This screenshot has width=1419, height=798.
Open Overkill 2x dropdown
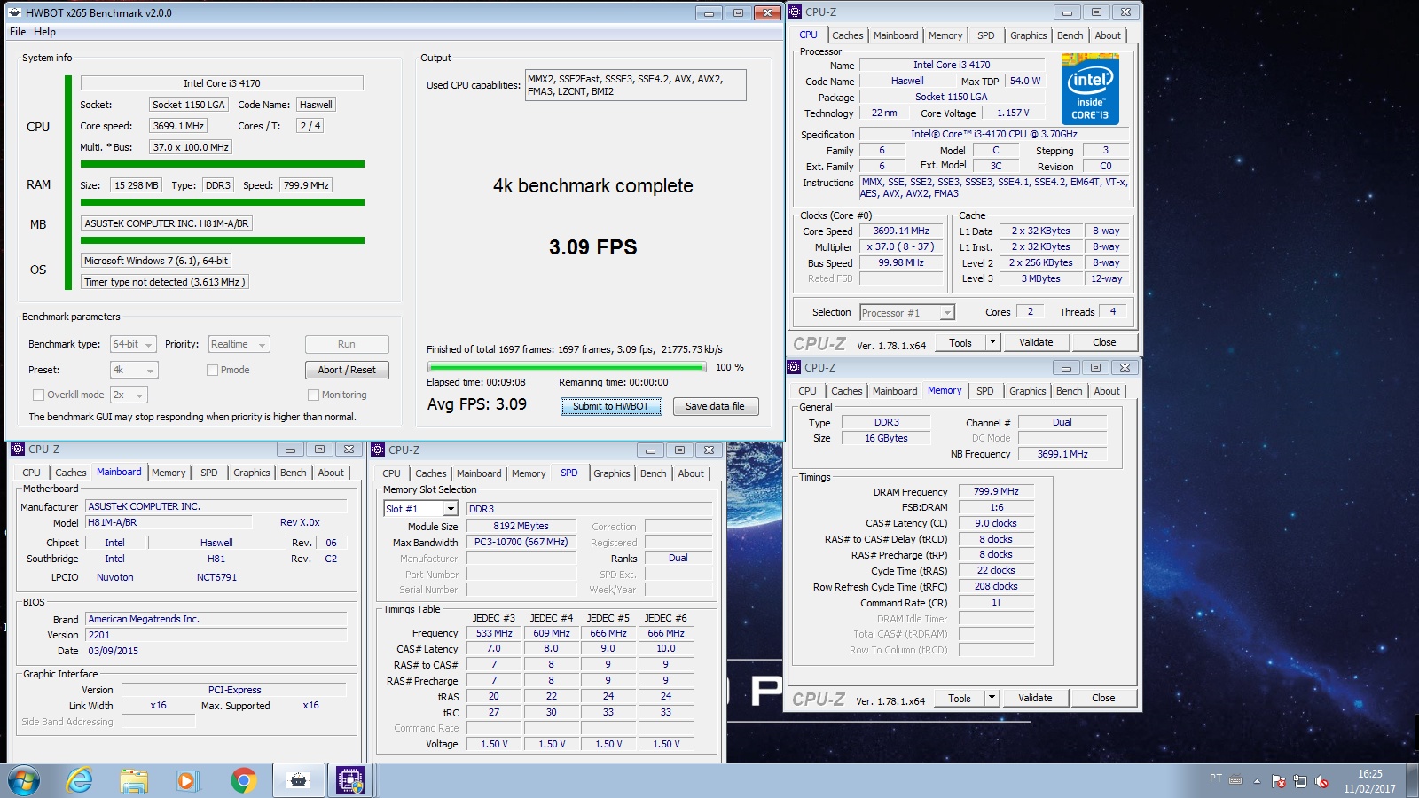(129, 395)
